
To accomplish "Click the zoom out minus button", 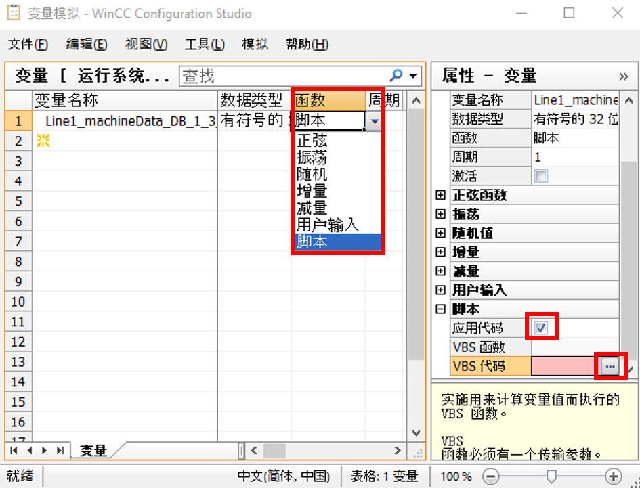I will (x=490, y=476).
